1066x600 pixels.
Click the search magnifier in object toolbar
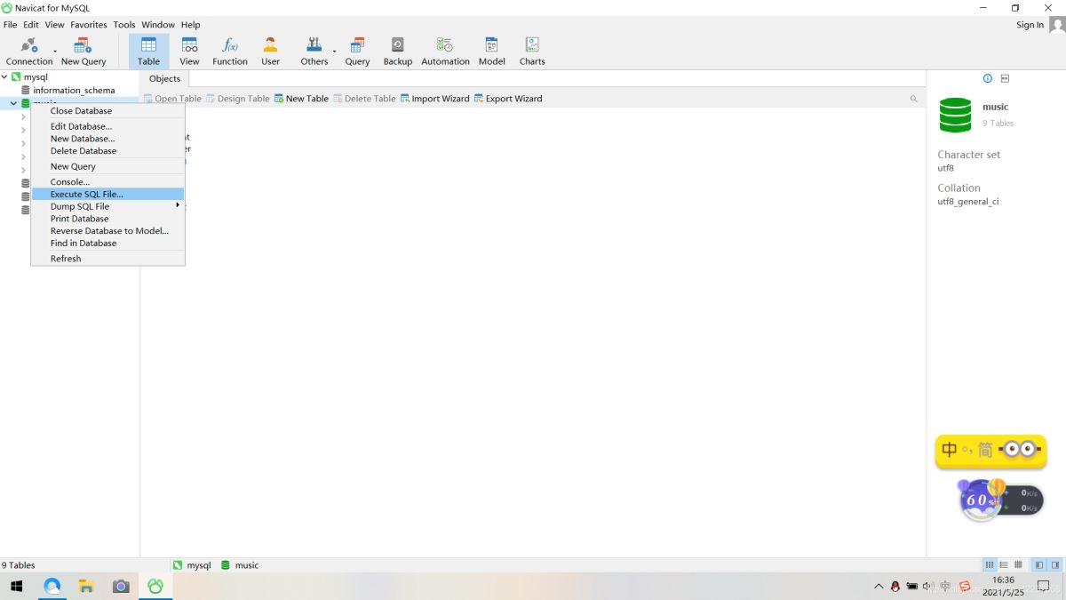point(913,99)
